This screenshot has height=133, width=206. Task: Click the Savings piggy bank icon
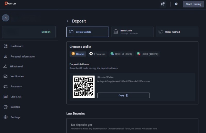pyautogui.click(x=6, y=107)
